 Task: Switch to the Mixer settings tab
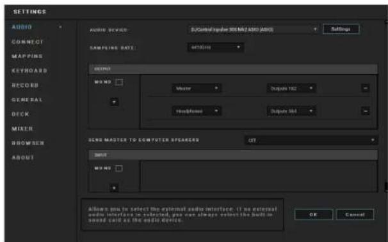coord(22,129)
